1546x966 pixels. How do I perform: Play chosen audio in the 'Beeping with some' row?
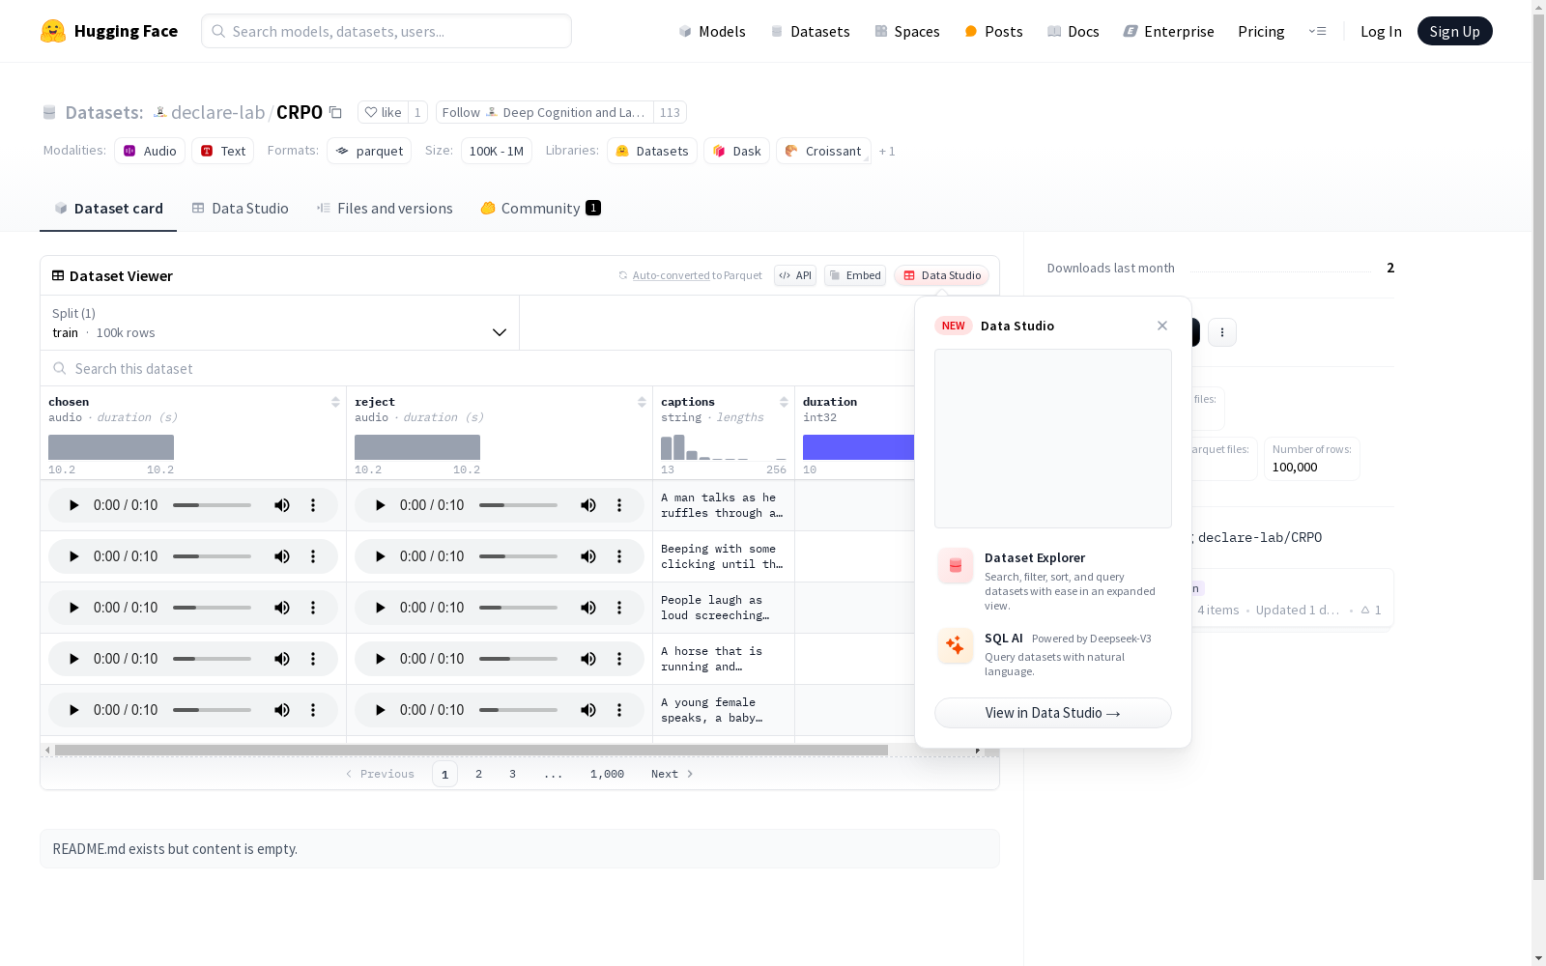click(73, 556)
